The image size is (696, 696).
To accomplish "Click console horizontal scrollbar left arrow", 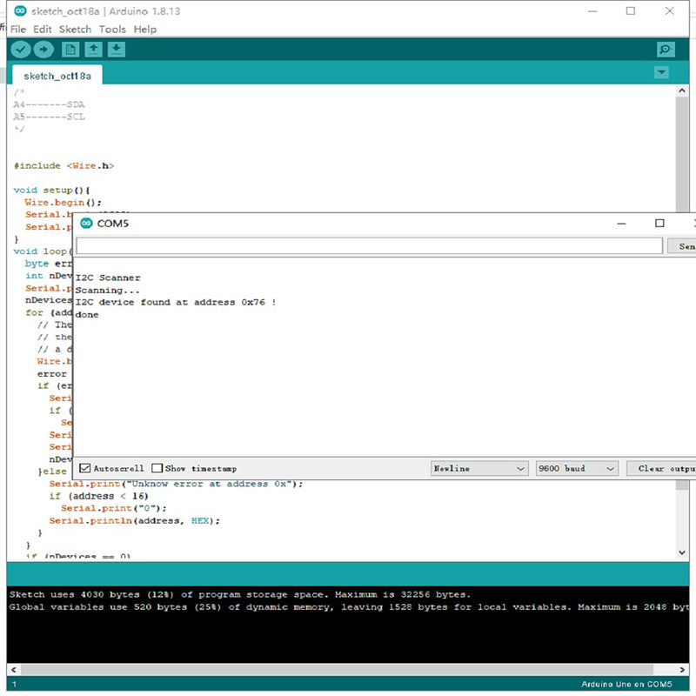I will coord(14,669).
